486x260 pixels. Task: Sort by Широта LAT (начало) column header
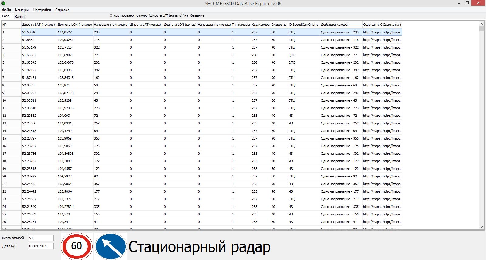pos(39,25)
